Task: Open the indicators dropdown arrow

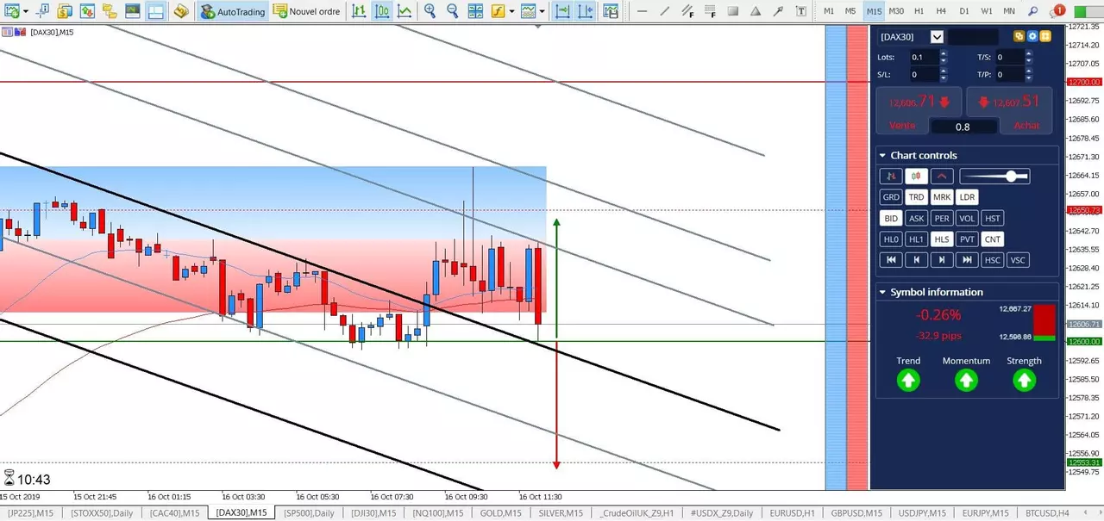Action: (512, 12)
